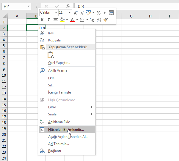This screenshot has height=161, width=179.
Task: Open Hücreleri Biçimlendir... dialog
Action: pyautogui.click(x=67, y=130)
